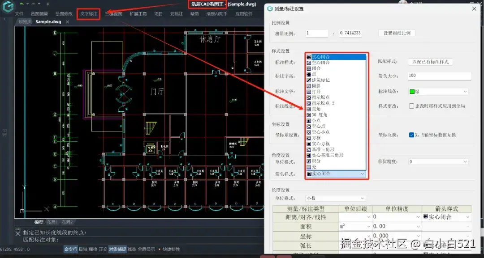
Task: Click 设置图纸比例 button
Action: pyautogui.click(x=397, y=33)
